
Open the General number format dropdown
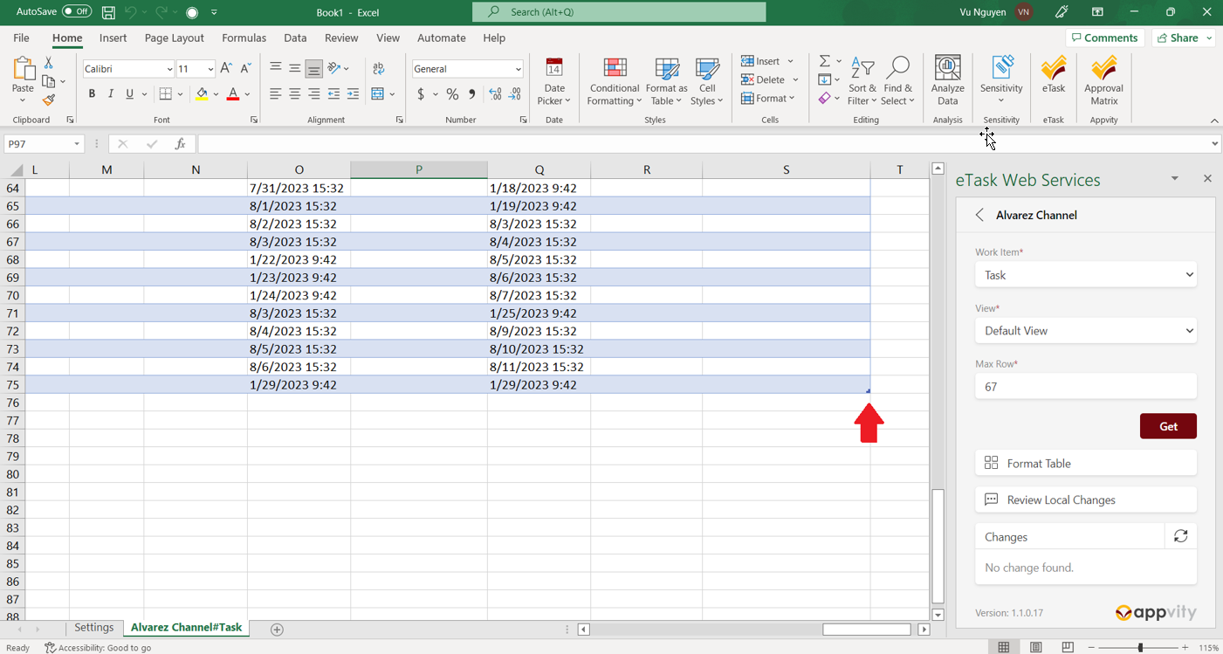(518, 69)
